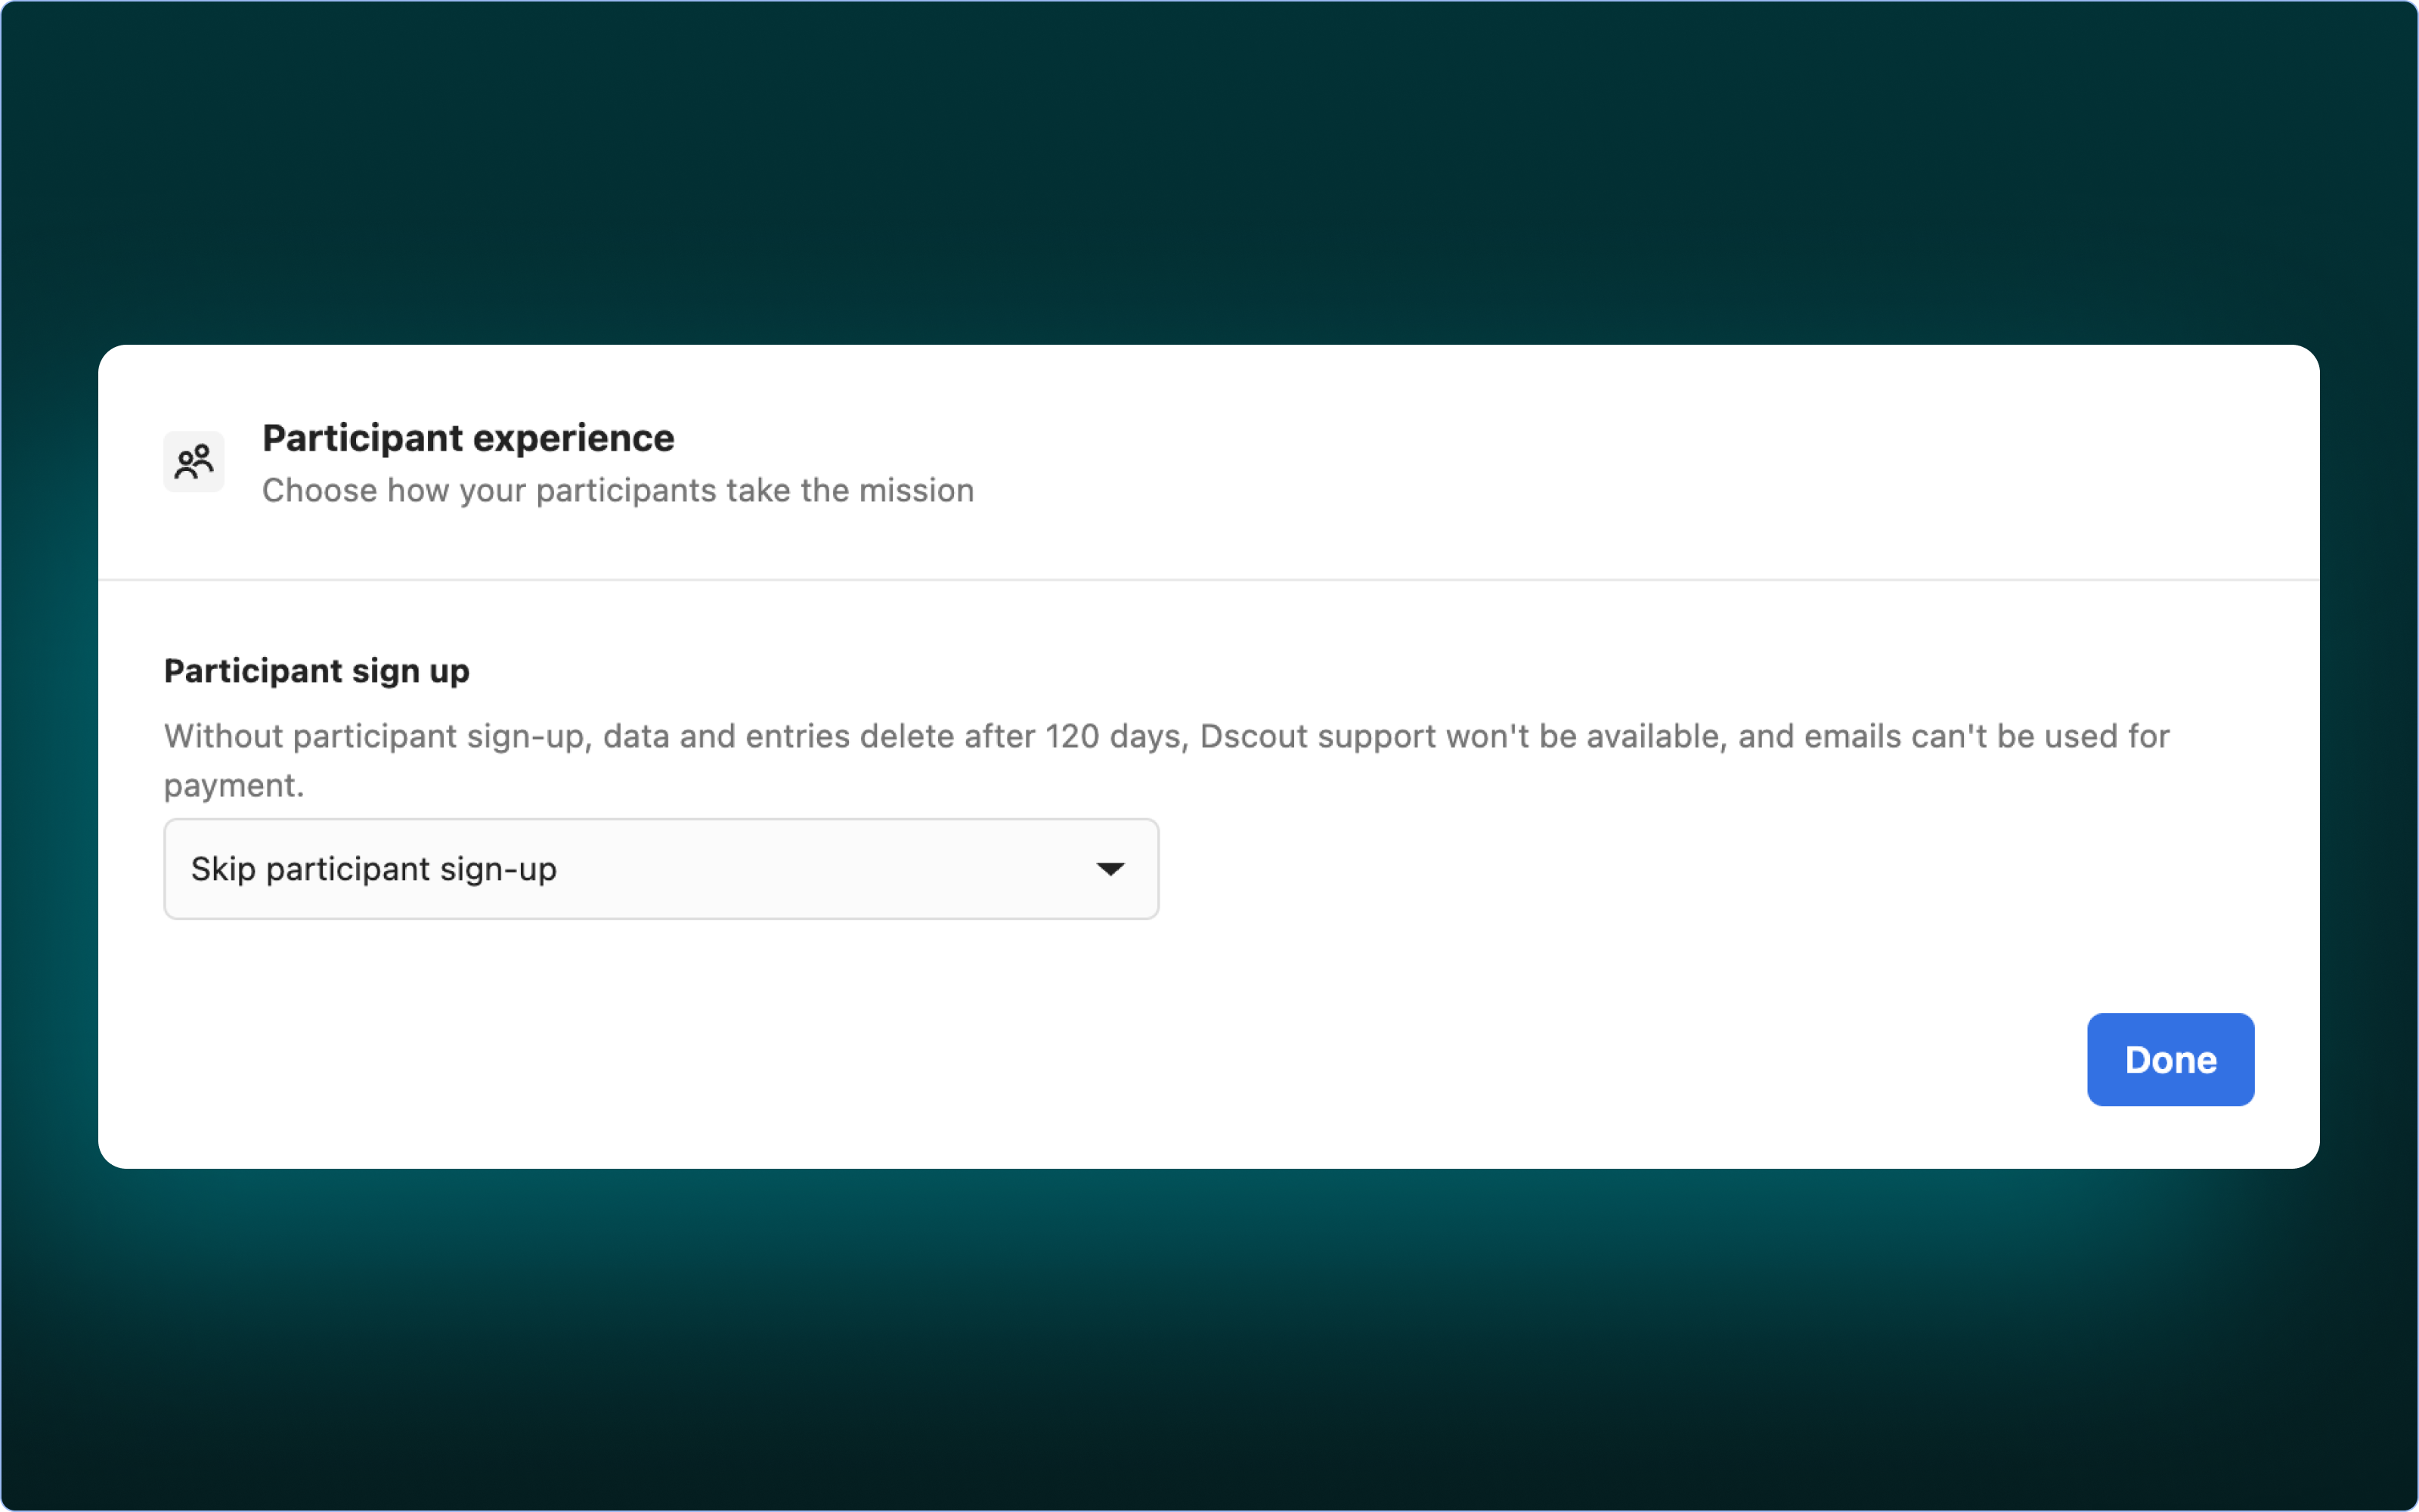The image size is (2419, 1512).
Task: Click the dark teal background above dialog
Action: [x=1209, y=170]
